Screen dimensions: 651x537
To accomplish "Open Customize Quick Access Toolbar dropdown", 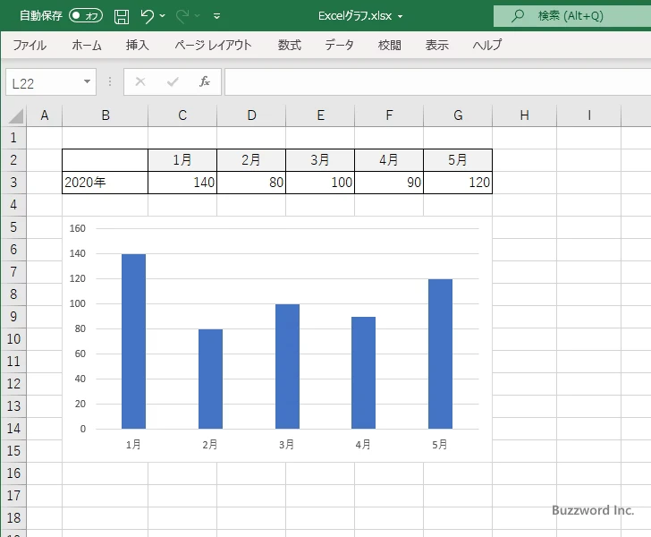I will click(216, 16).
